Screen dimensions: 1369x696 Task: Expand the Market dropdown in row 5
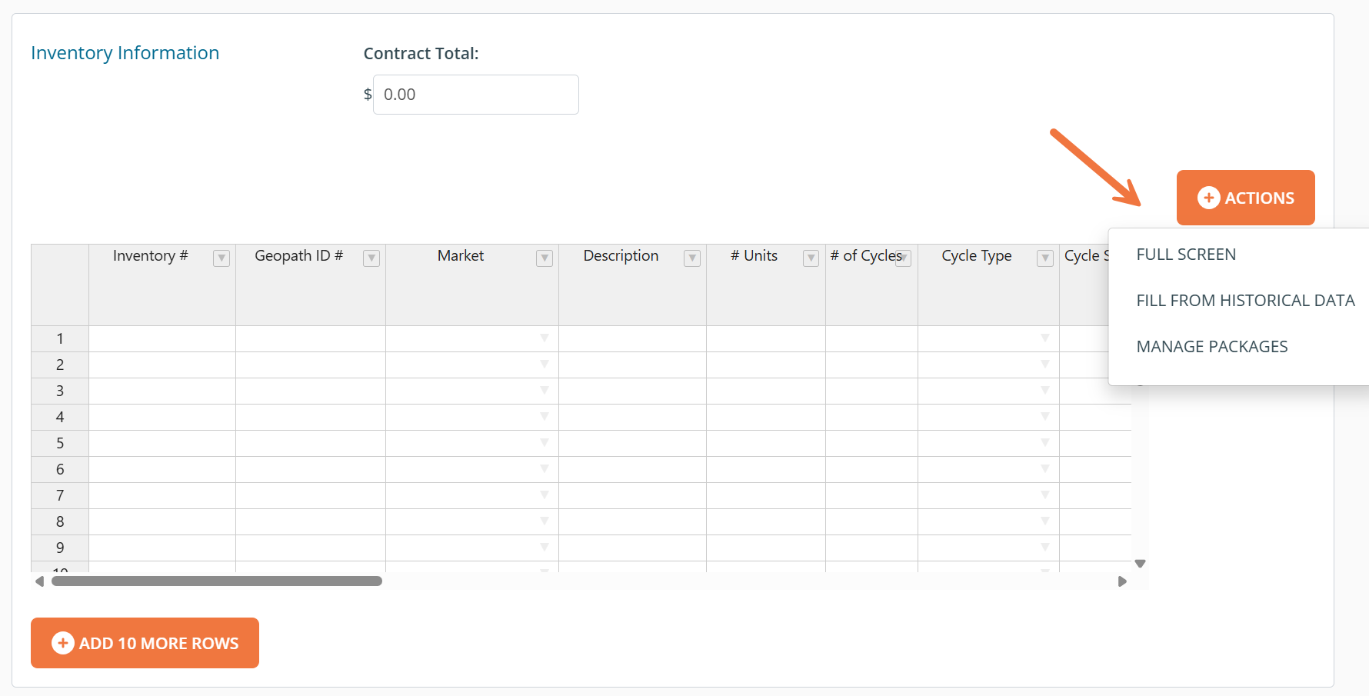pos(545,443)
